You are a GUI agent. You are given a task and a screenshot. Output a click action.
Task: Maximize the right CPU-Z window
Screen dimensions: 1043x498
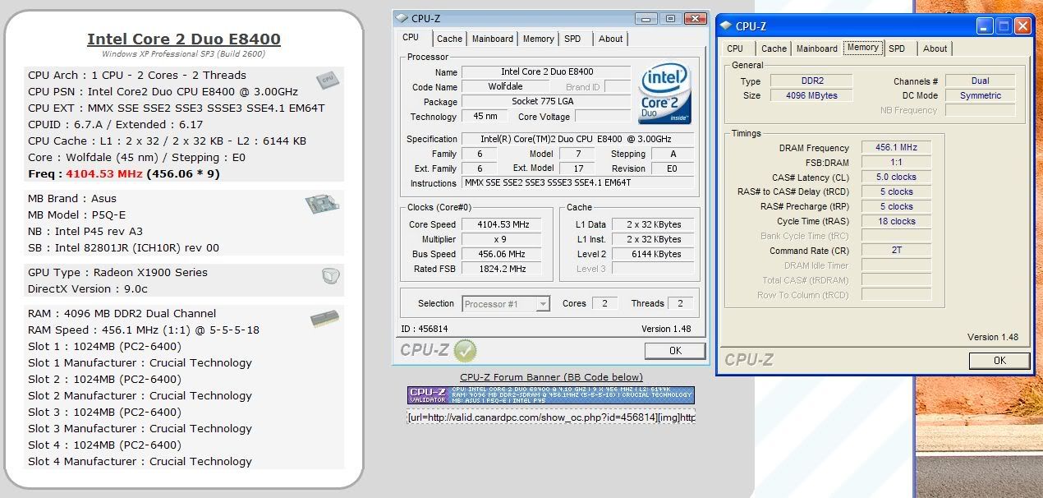point(1004,26)
